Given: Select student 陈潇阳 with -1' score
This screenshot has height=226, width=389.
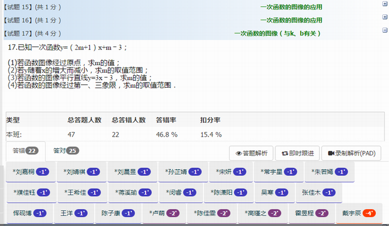Looking at the screenshot, I should coord(229,192).
